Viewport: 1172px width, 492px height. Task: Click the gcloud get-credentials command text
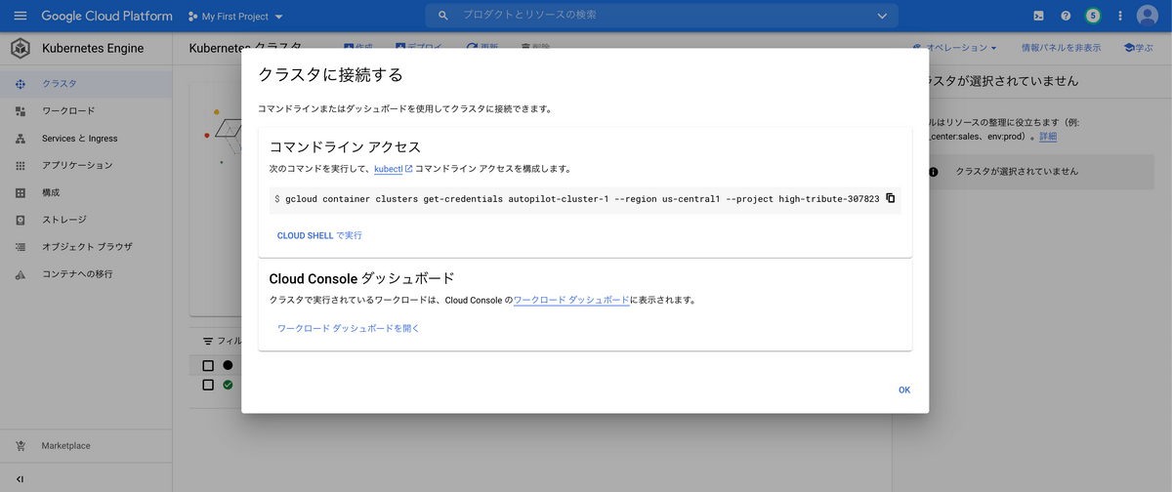pyautogui.click(x=582, y=199)
